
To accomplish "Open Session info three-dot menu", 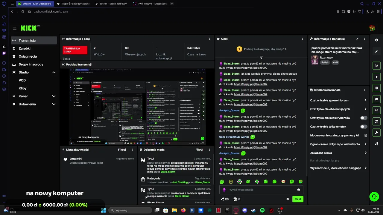I will point(209,39).
